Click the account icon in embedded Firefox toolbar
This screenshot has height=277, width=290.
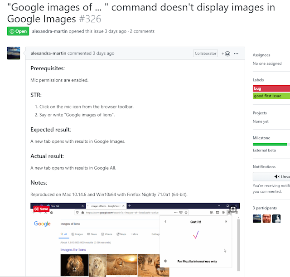click(x=223, y=213)
